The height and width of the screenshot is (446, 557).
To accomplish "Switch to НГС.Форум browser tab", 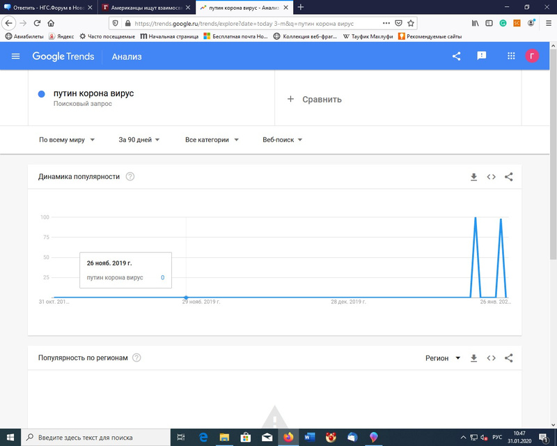I will pos(47,7).
